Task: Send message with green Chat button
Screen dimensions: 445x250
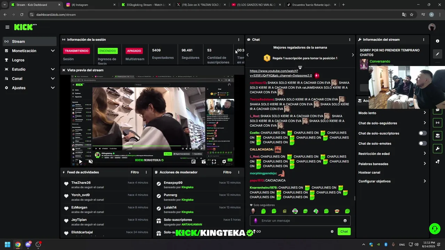Action: [344, 232]
